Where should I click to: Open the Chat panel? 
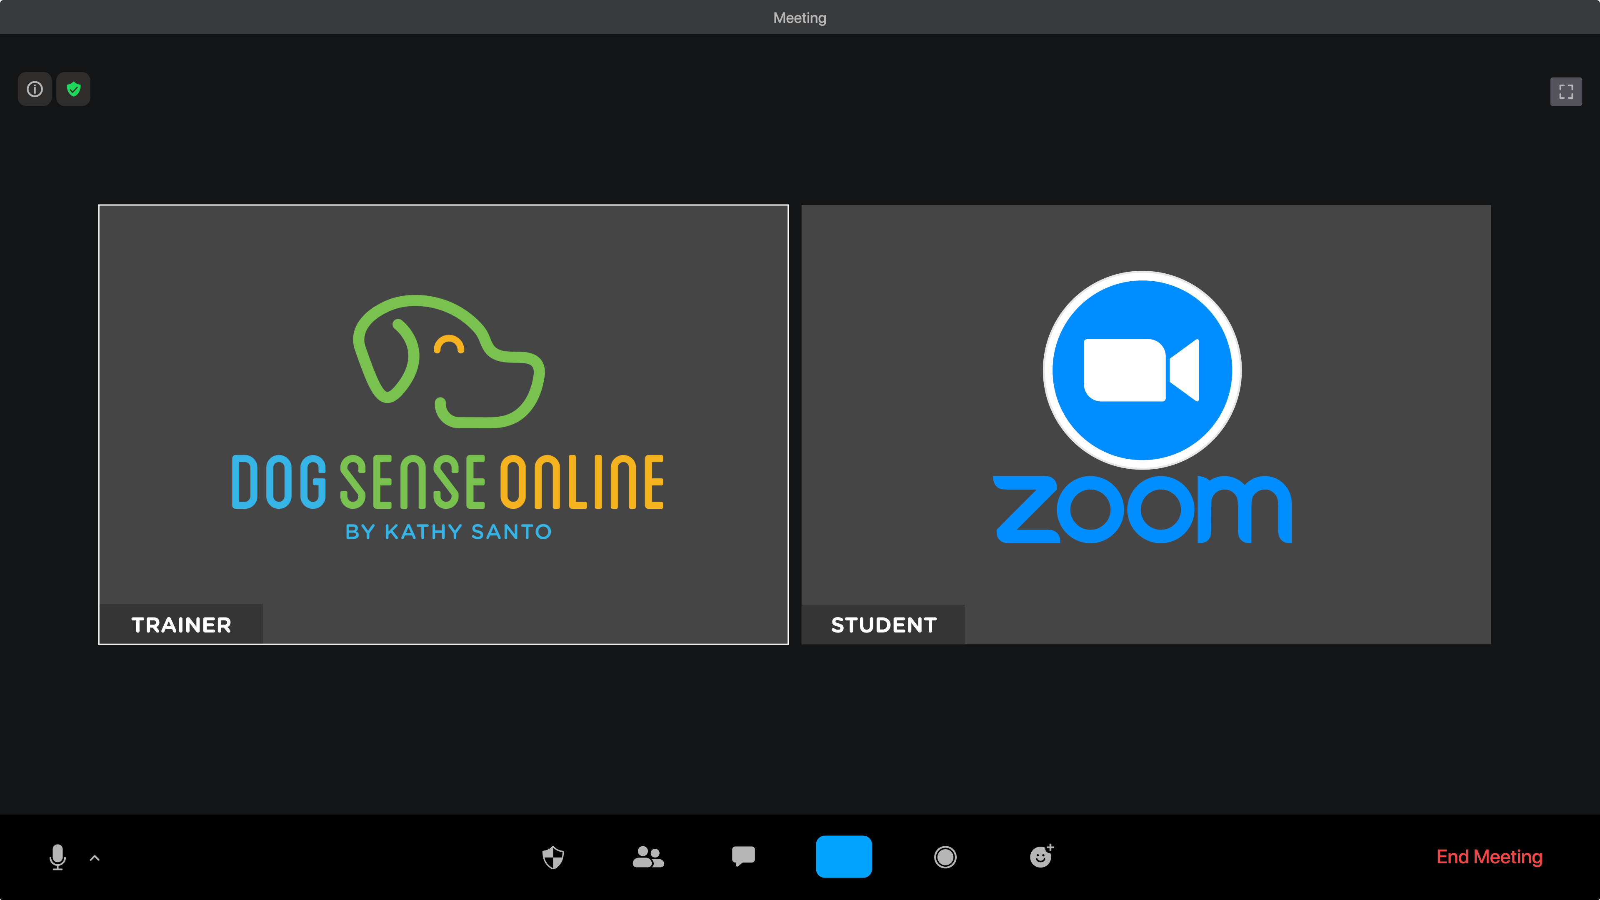click(743, 857)
